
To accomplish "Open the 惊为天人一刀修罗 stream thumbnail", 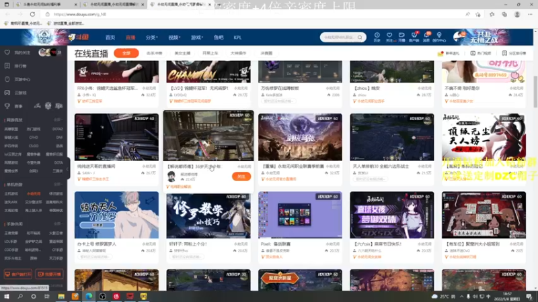I will [116, 215].
